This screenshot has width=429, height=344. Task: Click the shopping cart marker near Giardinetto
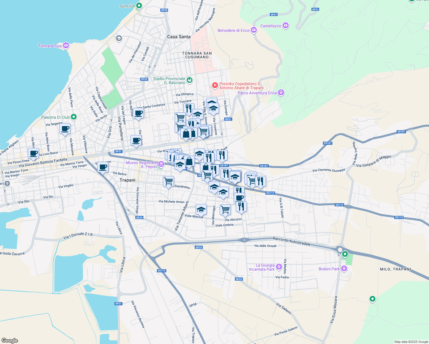pos(168,181)
